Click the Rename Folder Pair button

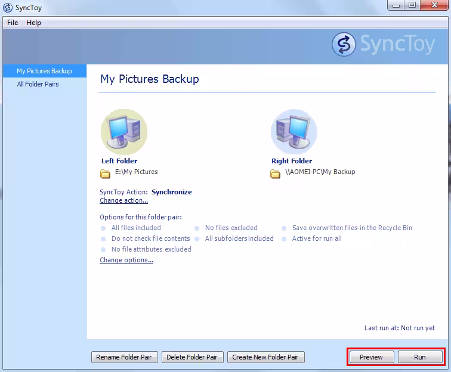click(x=125, y=357)
